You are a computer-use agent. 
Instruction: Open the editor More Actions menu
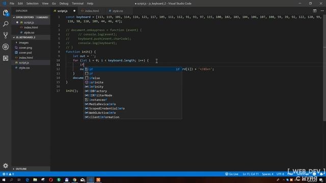pyautogui.click(x=322, y=11)
